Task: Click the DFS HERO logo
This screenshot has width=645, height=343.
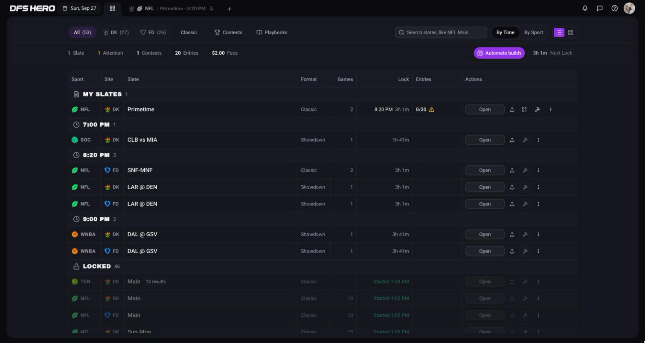Action: [x=32, y=8]
